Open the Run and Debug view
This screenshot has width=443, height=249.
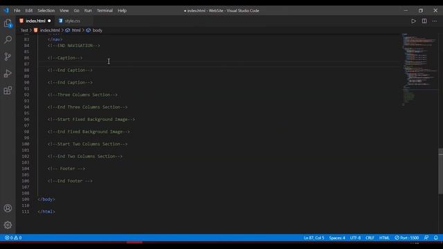(8, 73)
